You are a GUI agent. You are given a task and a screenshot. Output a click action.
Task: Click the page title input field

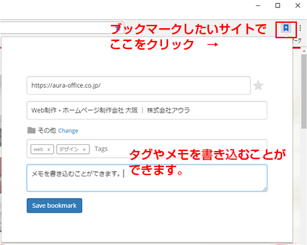[147, 110]
